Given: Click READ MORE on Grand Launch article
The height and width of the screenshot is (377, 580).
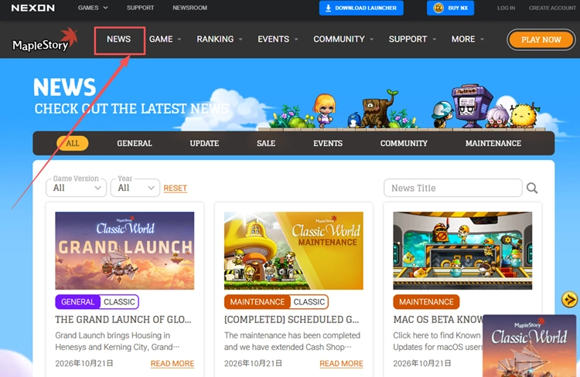Looking at the screenshot, I should tap(172, 364).
